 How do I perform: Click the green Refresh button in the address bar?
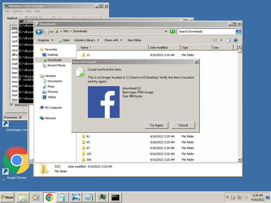click(173, 31)
